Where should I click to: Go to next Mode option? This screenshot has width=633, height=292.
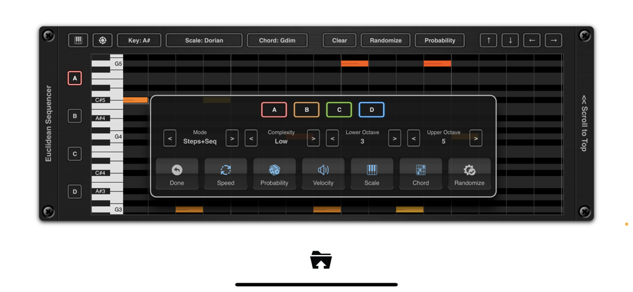click(232, 138)
